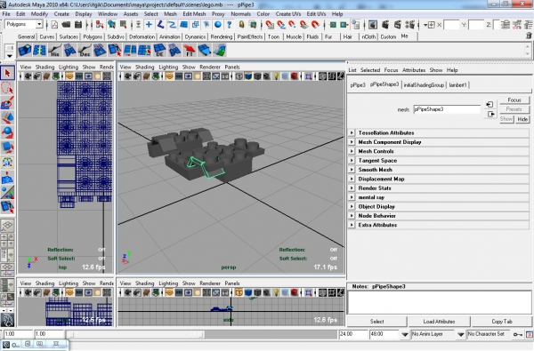Click the DE shelf button

159,51
